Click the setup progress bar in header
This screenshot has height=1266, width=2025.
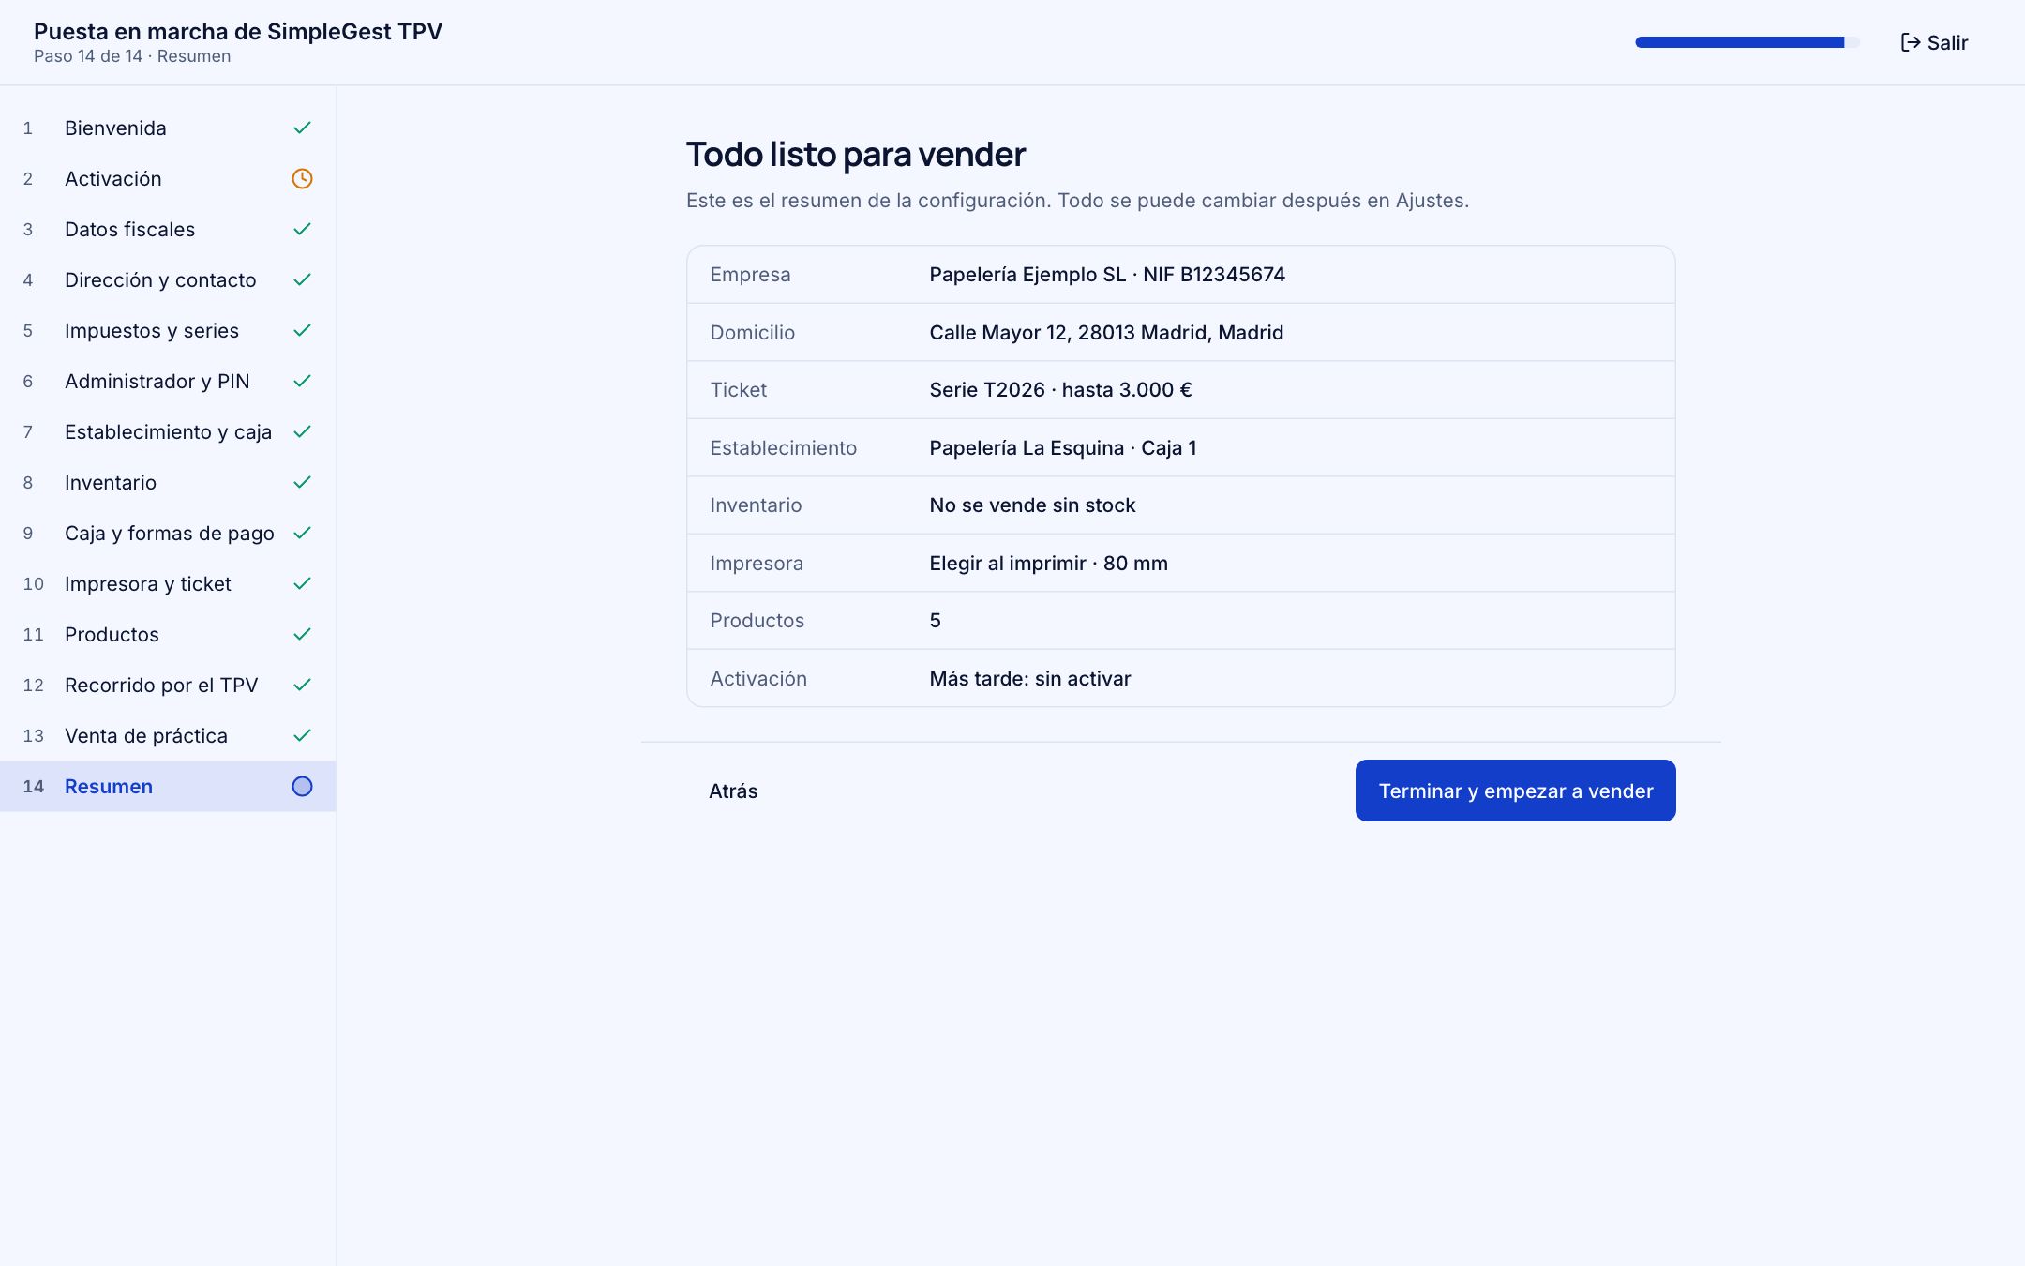click(x=1747, y=42)
